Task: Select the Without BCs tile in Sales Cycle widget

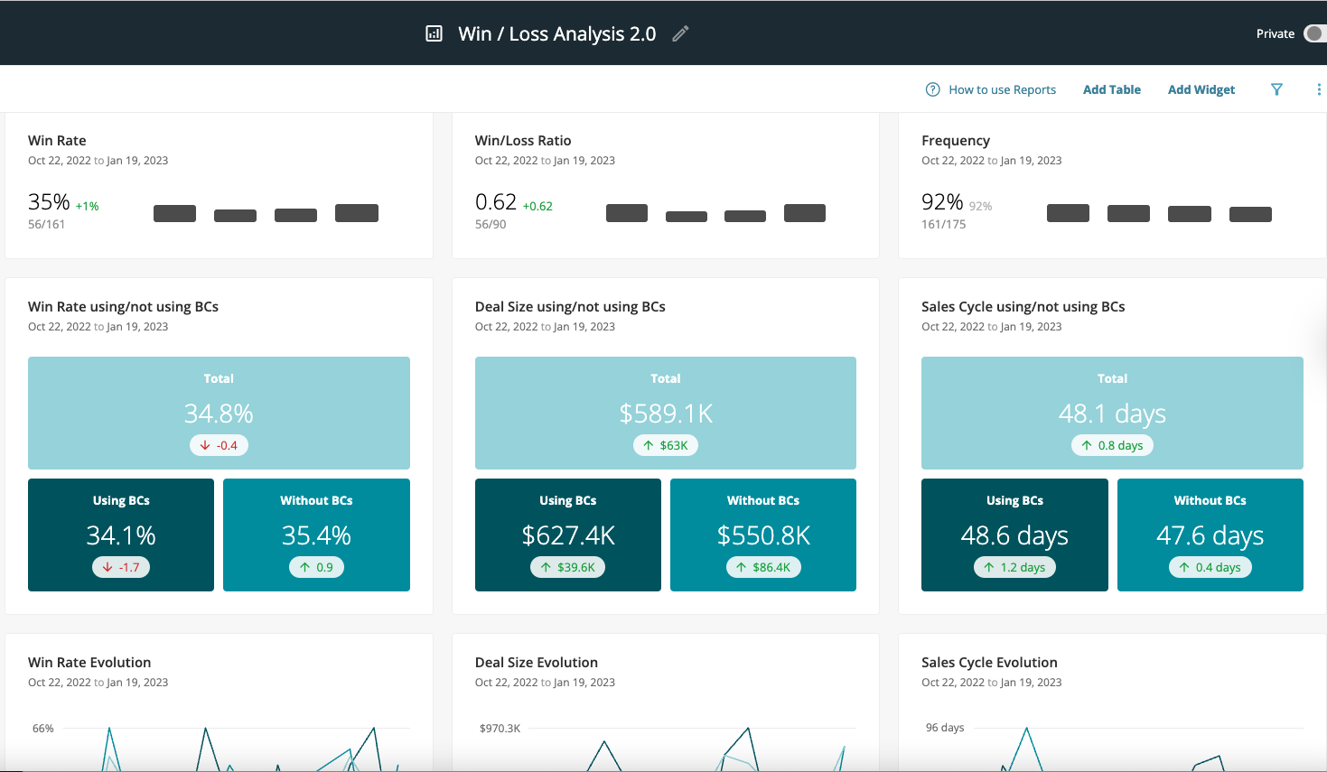Action: 1210,535
